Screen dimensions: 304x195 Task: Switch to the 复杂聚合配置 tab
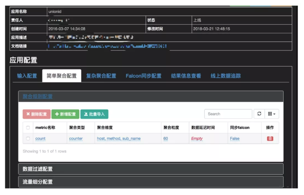101,76
